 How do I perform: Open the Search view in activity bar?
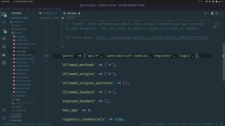click(4, 22)
